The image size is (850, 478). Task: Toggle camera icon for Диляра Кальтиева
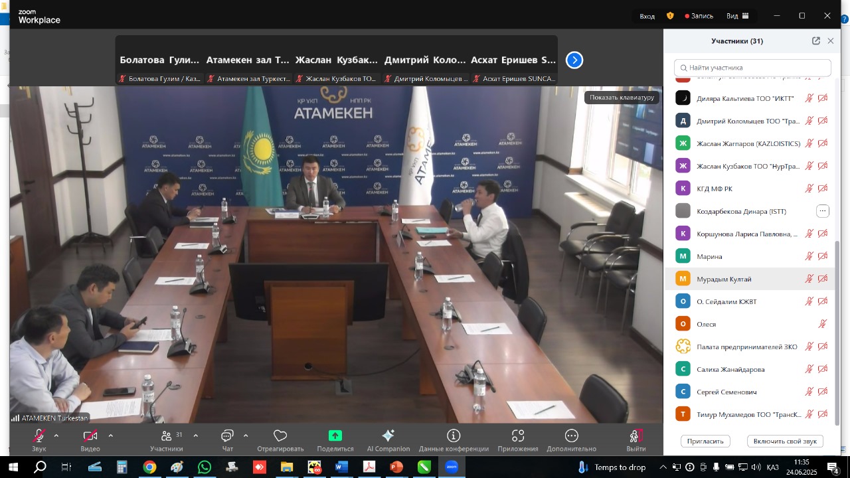(x=823, y=98)
